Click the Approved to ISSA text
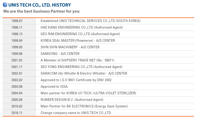 [54, 87]
